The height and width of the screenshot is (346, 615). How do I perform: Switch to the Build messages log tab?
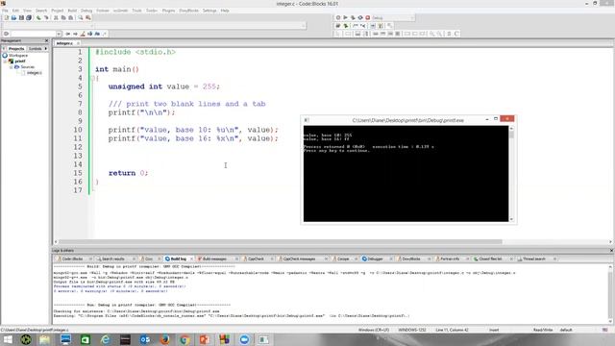(214, 259)
